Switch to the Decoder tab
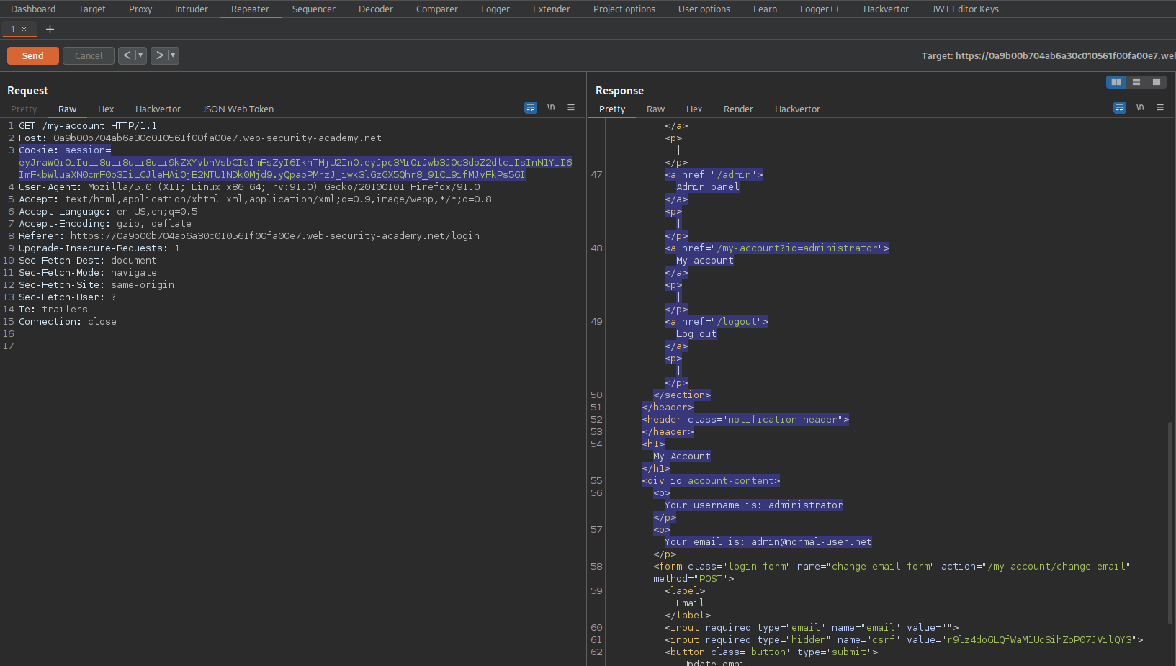Viewport: 1176px width, 666px height. [x=376, y=9]
